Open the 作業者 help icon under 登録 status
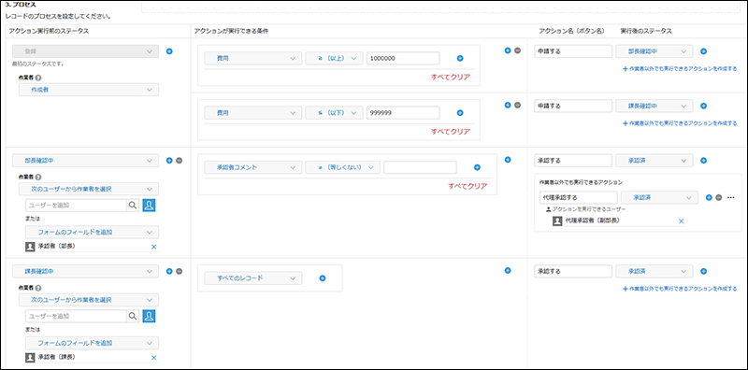The height and width of the screenshot is (370, 748). pyautogui.click(x=38, y=78)
